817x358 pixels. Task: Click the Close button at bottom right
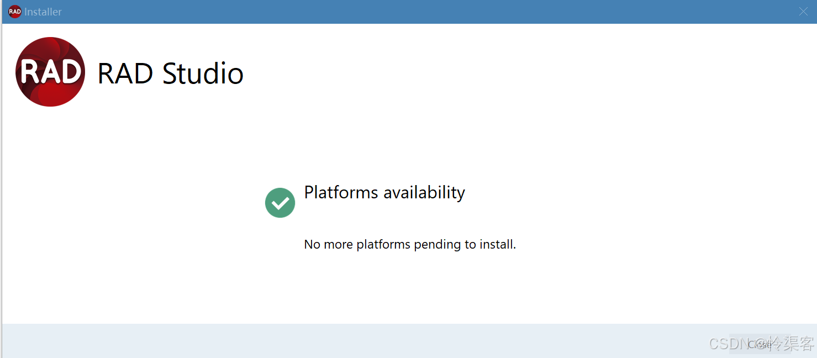coord(760,344)
